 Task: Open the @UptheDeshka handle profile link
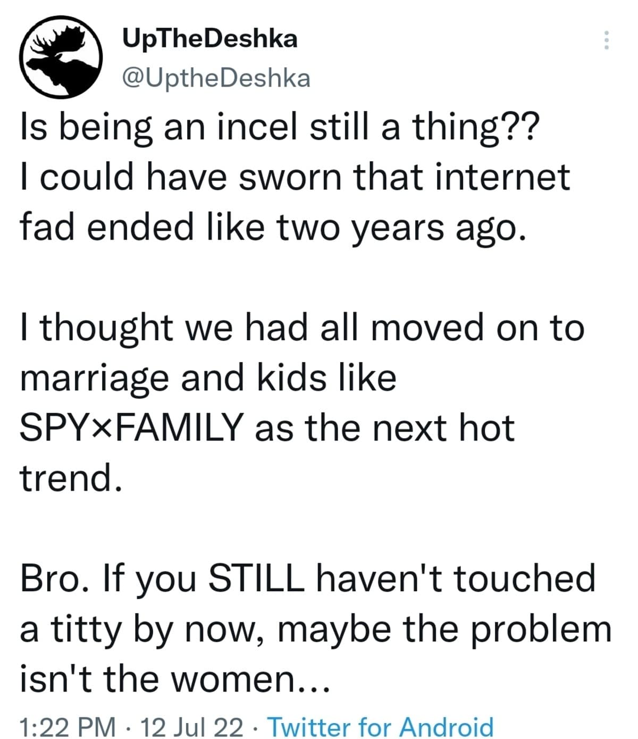[216, 78]
